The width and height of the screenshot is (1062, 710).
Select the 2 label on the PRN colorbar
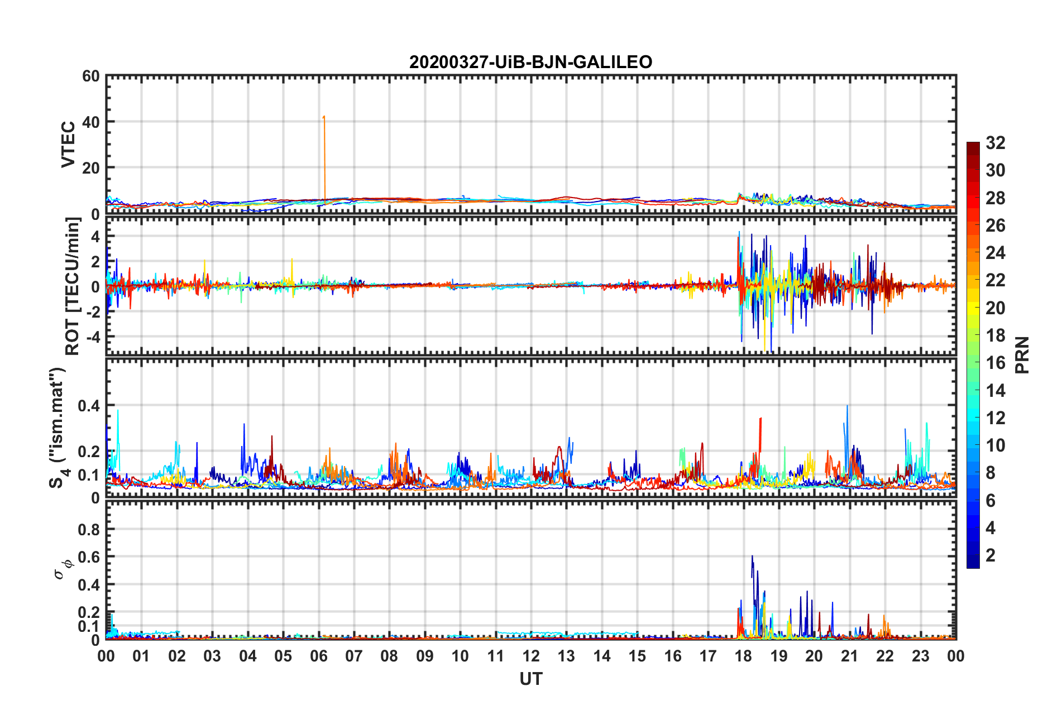(991, 555)
